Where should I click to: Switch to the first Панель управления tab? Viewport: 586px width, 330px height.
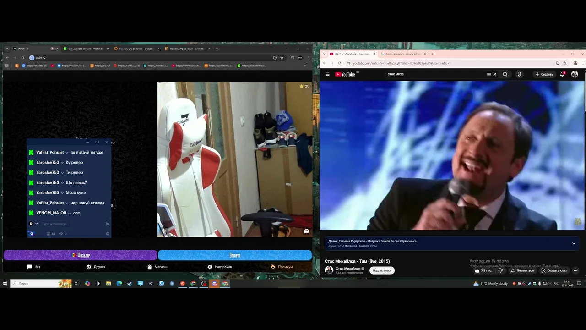pyautogui.click(x=136, y=49)
